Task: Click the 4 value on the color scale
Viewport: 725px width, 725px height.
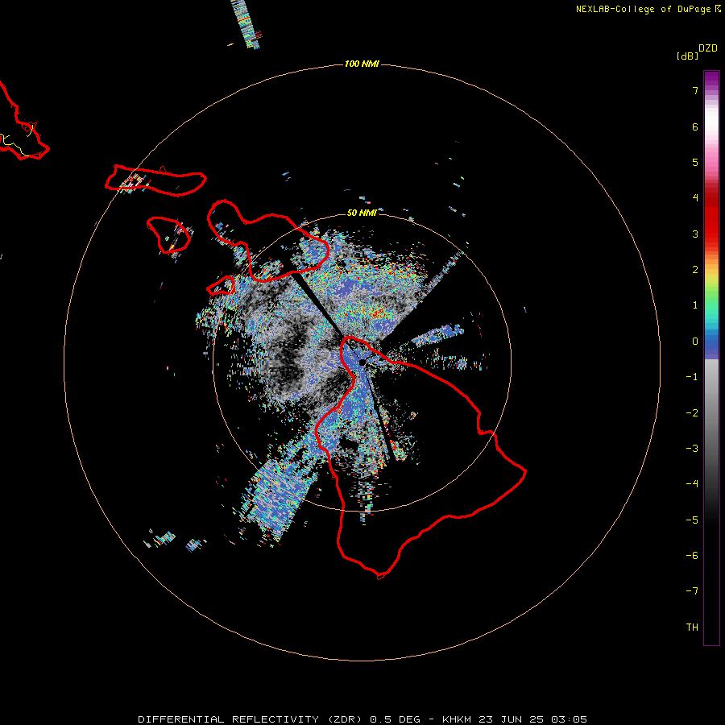Action: point(695,198)
